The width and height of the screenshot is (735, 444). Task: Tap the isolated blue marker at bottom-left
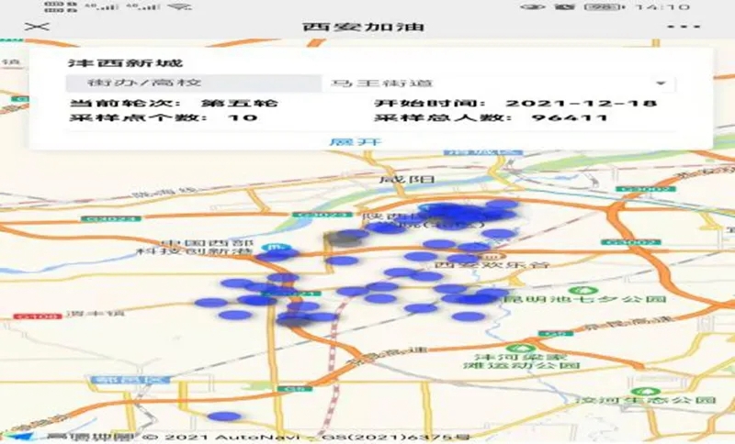[x=223, y=416]
